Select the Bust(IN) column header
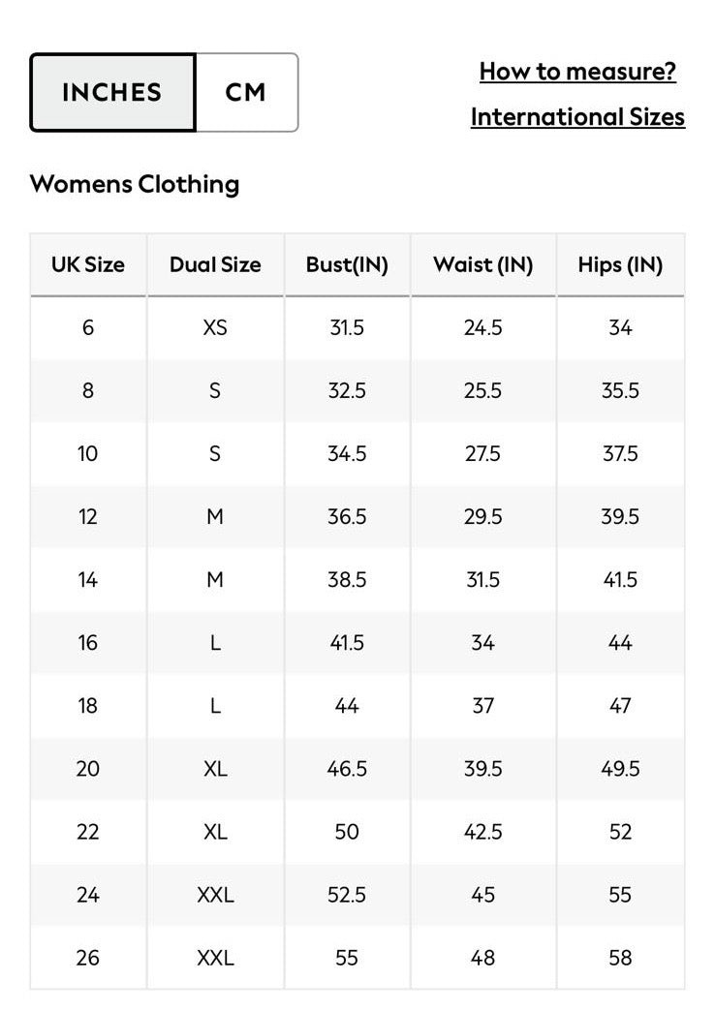The height and width of the screenshot is (1011, 715). point(347,265)
